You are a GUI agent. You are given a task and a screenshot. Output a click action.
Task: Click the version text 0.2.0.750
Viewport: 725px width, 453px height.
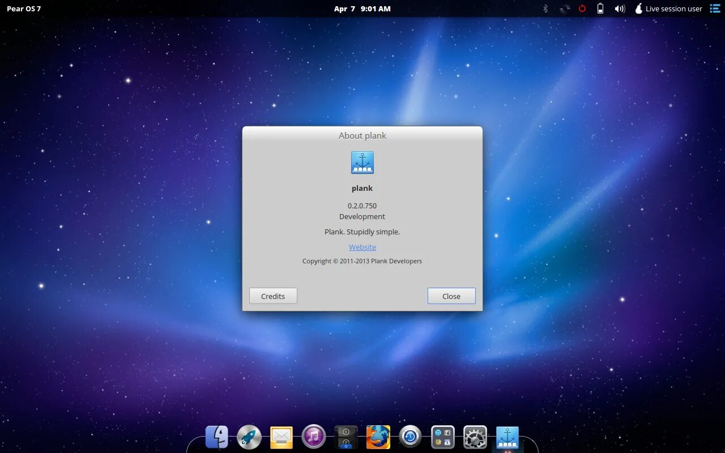tap(362, 206)
